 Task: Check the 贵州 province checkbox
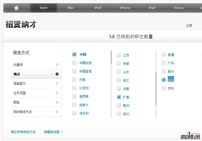tap(119, 105)
